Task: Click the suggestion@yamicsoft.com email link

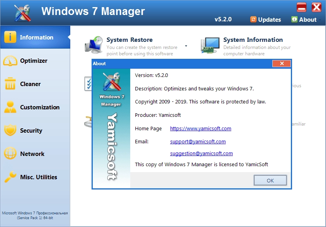Action: point(201,154)
